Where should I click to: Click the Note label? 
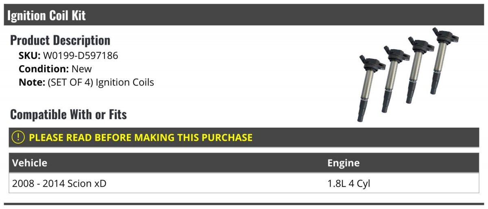31,82
